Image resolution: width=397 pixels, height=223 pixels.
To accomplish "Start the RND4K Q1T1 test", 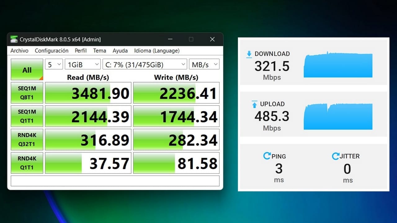I will (x=27, y=163).
